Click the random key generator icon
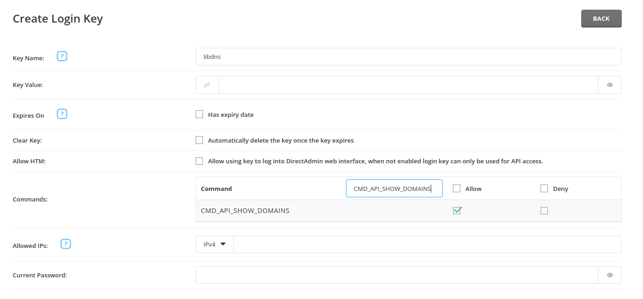Viewport: 643px width, 299px height. (207, 85)
